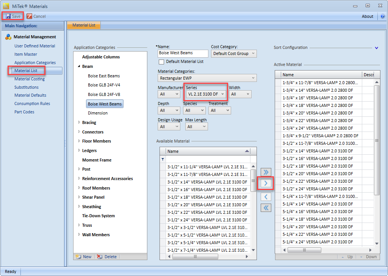Open Part Codes navigation item
Image resolution: width=388 pixels, height=276 pixels.
24,112
